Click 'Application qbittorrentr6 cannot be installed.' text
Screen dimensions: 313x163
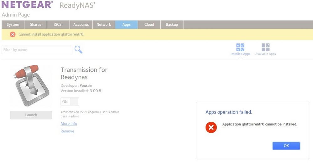pyautogui.click(x=260, y=124)
